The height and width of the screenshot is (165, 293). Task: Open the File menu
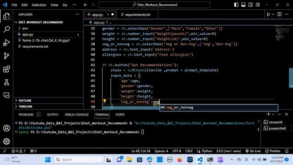coord(14,5)
